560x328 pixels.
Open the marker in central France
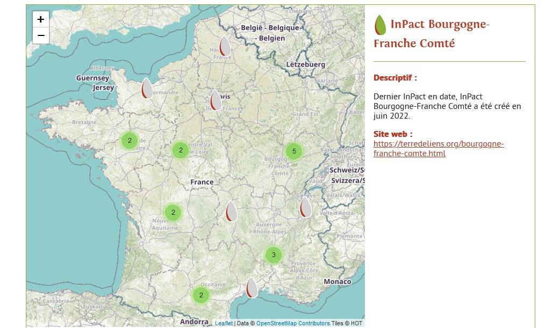coord(231,211)
